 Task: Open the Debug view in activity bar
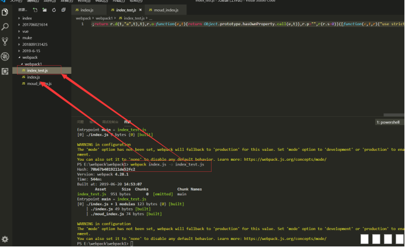click(x=5, y=56)
